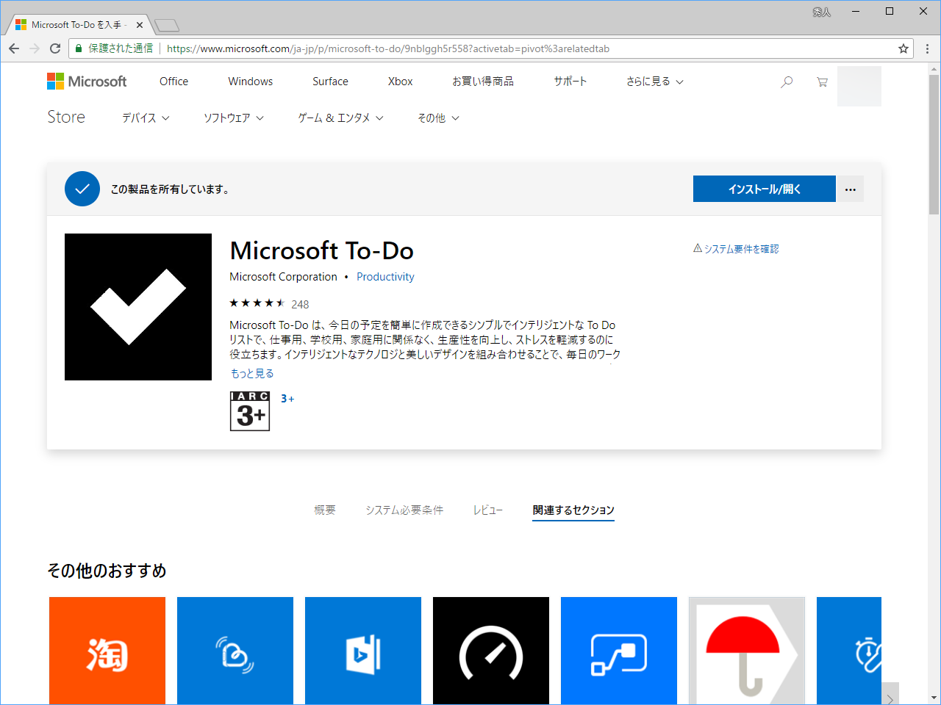Open the blue video document app tile
Image resolution: width=941 pixels, height=705 pixels.
click(363, 651)
